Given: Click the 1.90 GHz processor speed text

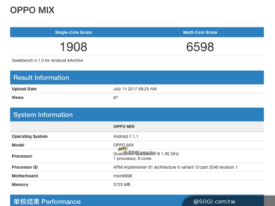Looking at the screenshot, I should point(170,154).
